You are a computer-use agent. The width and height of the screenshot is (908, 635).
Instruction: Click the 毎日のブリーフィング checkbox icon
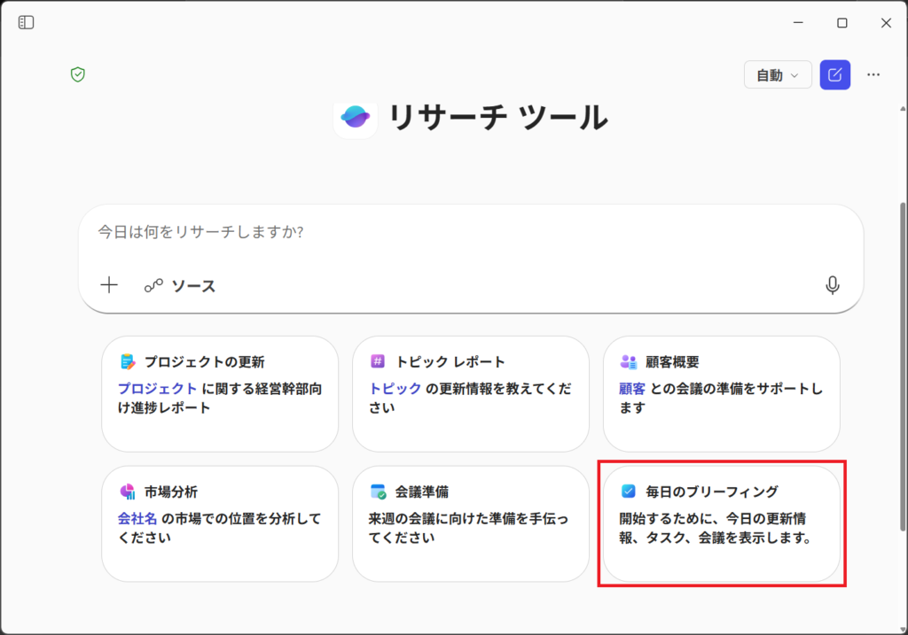tap(629, 491)
